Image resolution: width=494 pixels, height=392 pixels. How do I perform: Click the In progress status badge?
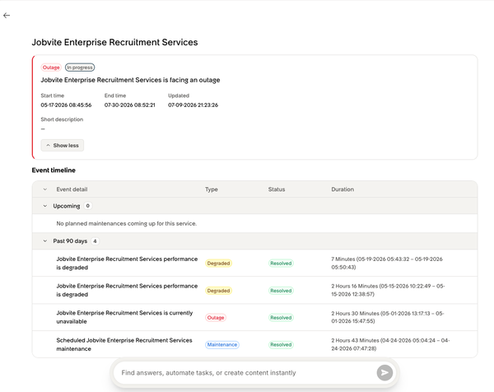80,68
